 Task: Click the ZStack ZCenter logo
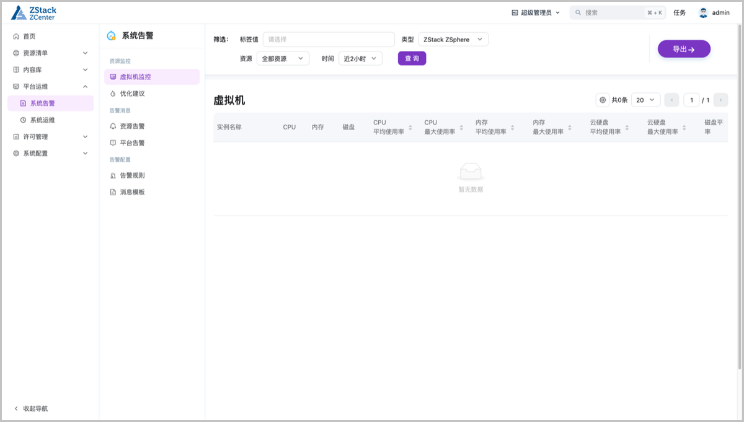pyautogui.click(x=33, y=13)
